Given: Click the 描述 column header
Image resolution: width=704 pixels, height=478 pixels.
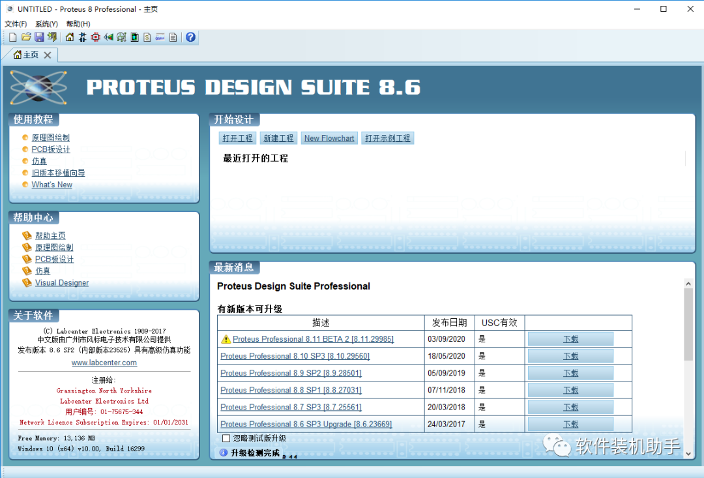Looking at the screenshot, I should point(321,323).
